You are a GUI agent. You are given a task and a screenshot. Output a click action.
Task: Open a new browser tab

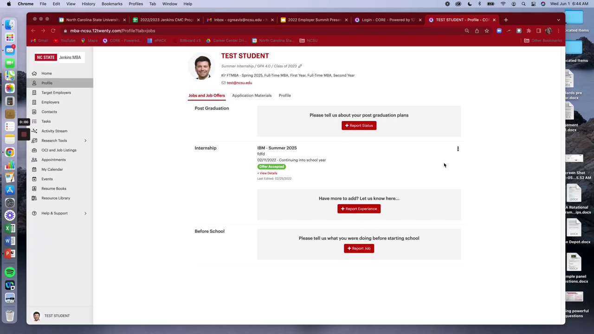(506, 20)
